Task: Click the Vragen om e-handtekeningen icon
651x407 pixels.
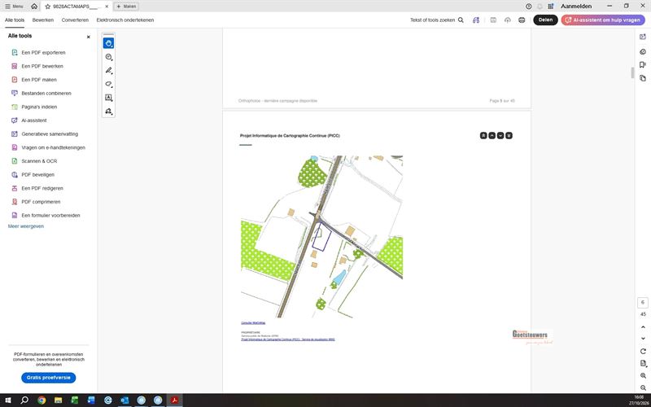Action: pyautogui.click(x=15, y=147)
